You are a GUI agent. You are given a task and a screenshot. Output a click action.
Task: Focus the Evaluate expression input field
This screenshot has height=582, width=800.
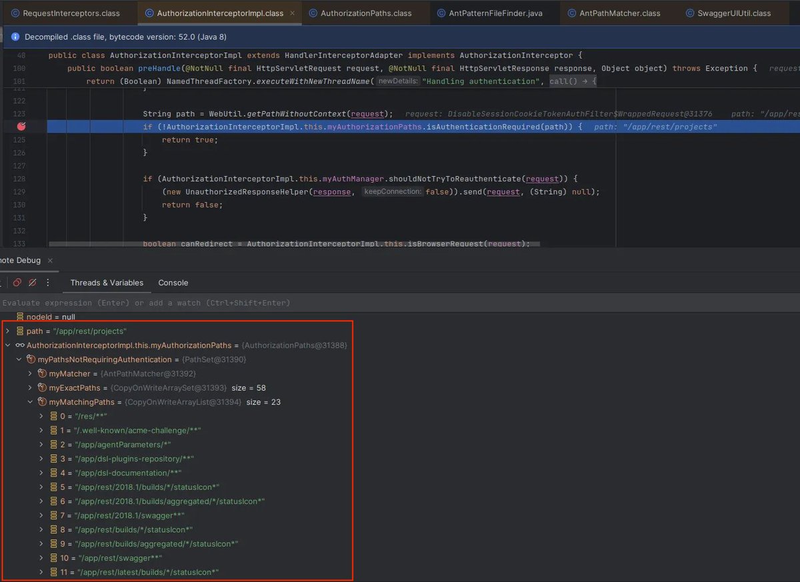click(400, 303)
